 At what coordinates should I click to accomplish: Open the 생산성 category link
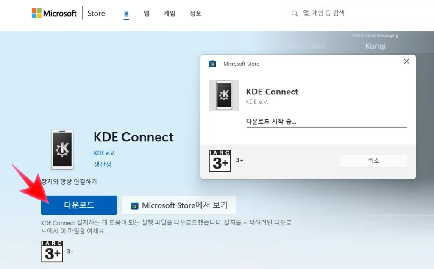pos(103,164)
